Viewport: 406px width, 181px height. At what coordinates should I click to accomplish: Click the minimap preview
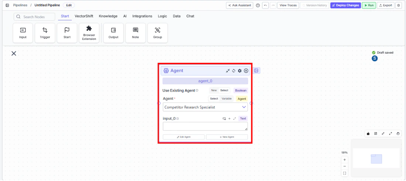[376, 158]
